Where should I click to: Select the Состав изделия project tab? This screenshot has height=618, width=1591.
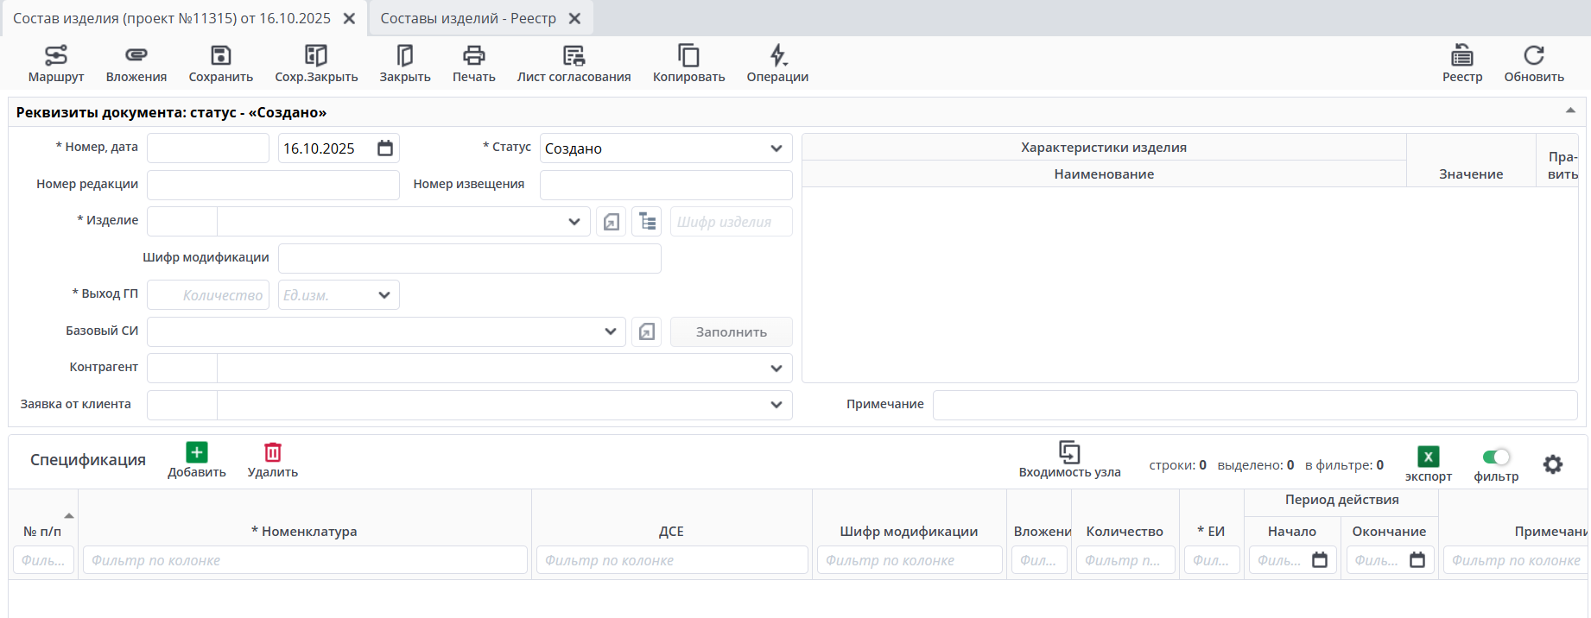click(172, 18)
